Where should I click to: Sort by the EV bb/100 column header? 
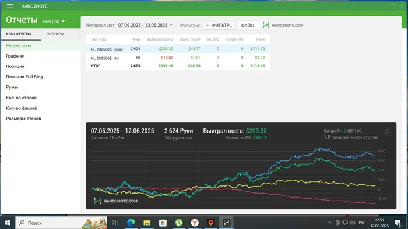point(234,40)
